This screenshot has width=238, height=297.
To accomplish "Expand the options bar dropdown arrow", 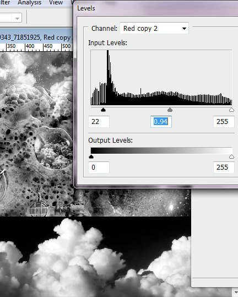I will coord(17,18).
